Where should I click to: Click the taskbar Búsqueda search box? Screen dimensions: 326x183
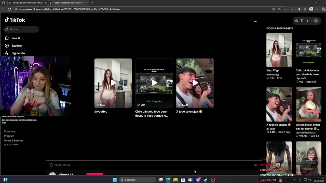(138, 180)
